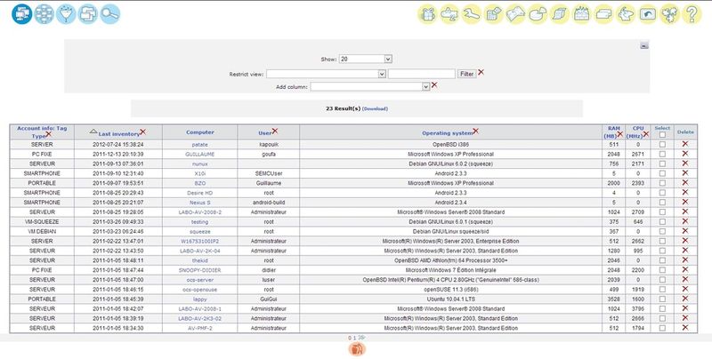712x359 pixels.
Task: Select checkbox for computer patate
Action: pos(662,145)
